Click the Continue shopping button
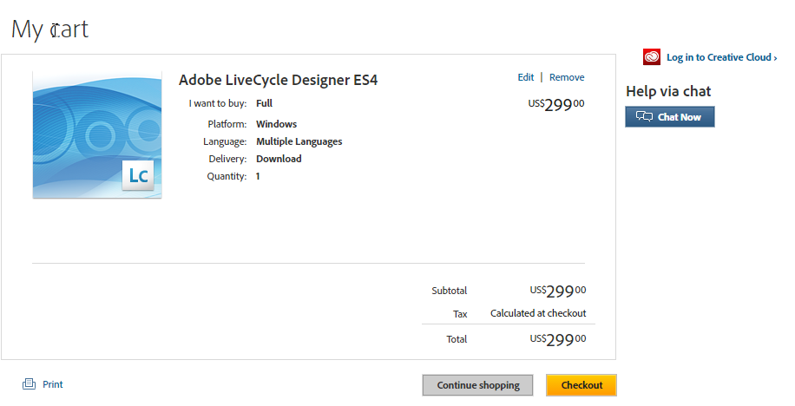This screenshot has height=406, width=795. coord(477,385)
